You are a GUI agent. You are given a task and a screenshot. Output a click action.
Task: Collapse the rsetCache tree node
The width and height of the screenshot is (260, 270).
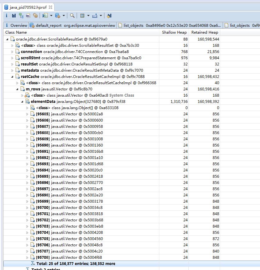click(12, 77)
